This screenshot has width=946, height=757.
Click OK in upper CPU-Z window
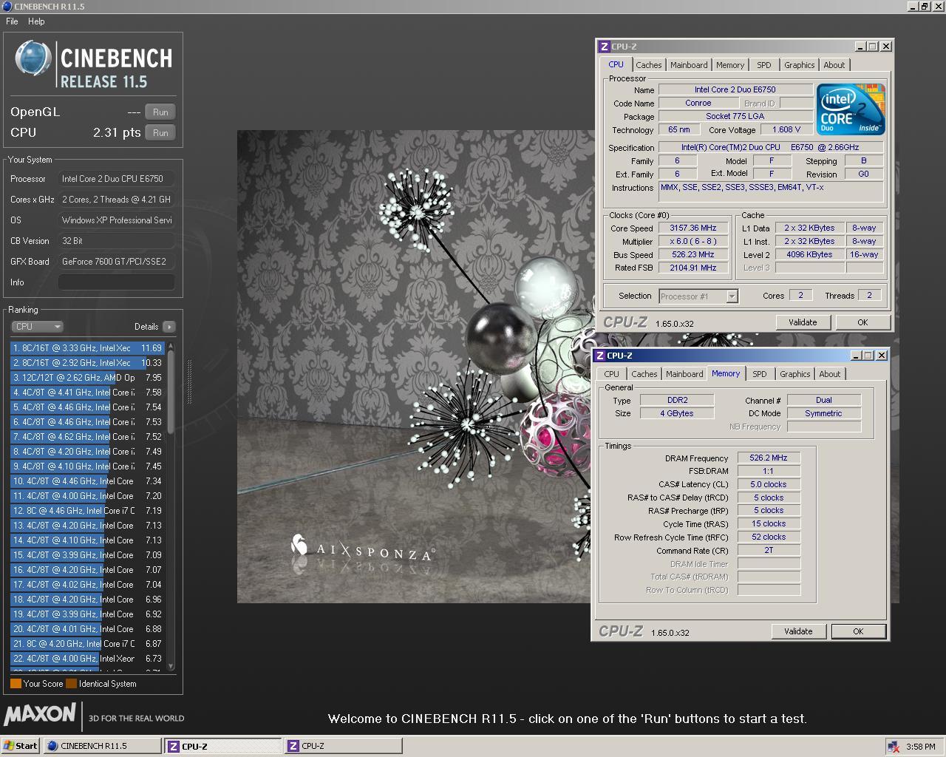pyautogui.click(x=862, y=322)
